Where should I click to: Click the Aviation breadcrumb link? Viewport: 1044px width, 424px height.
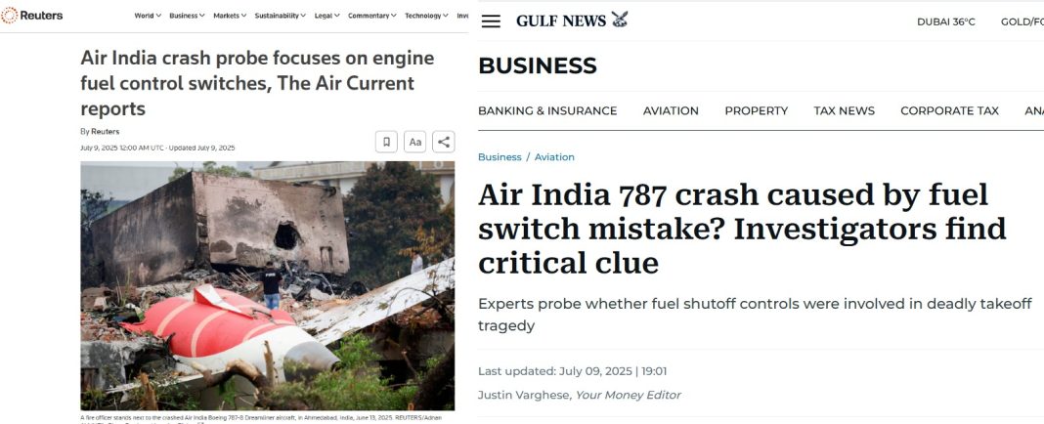click(554, 157)
